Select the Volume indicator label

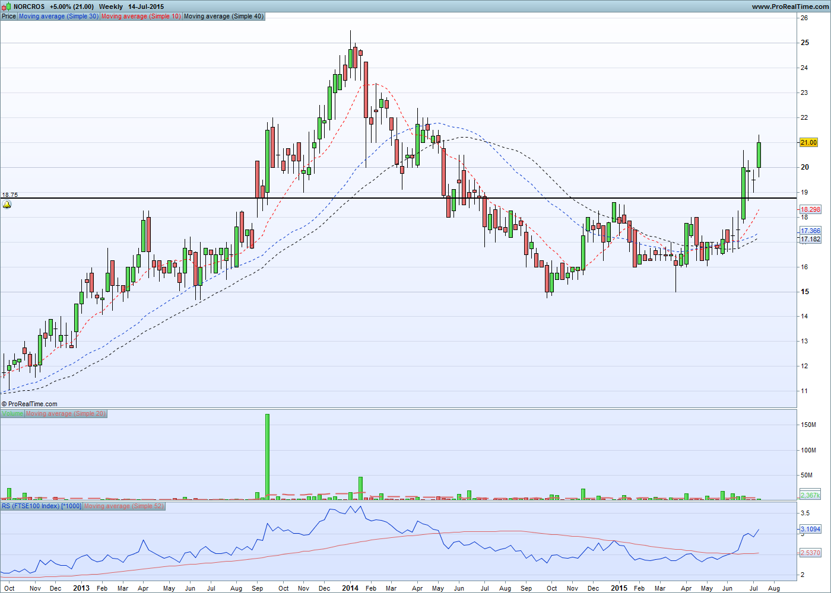(12, 413)
